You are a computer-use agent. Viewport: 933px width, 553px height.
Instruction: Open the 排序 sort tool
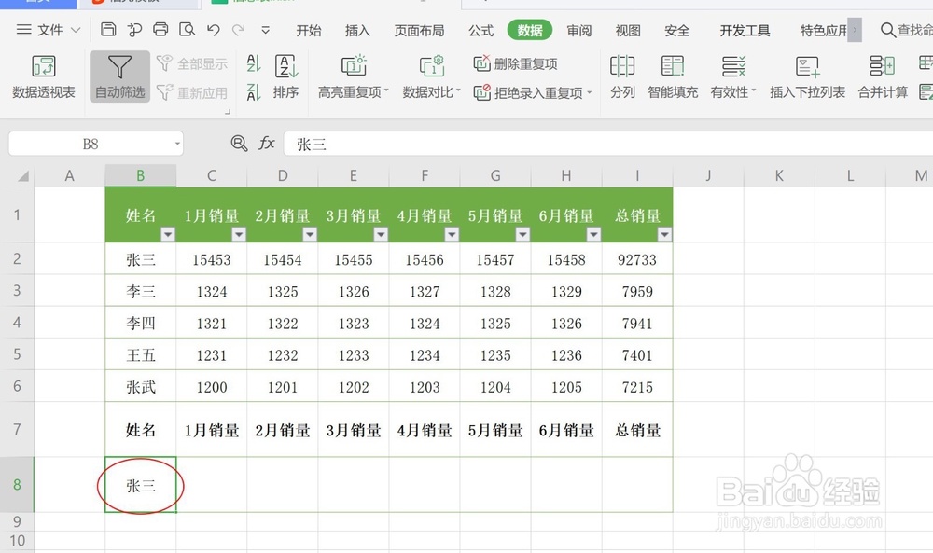click(286, 76)
